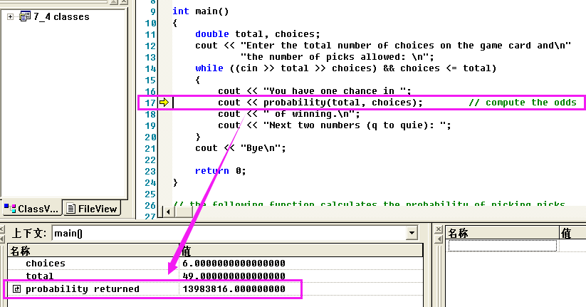Click the "Next two numbers" cout line
The image size is (586, 307).
click(335, 125)
